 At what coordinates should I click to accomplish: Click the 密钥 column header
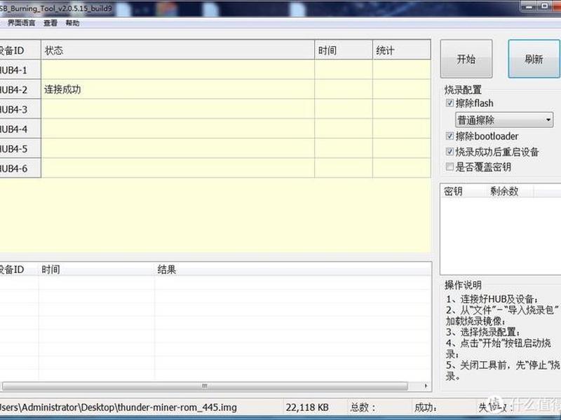464,191
